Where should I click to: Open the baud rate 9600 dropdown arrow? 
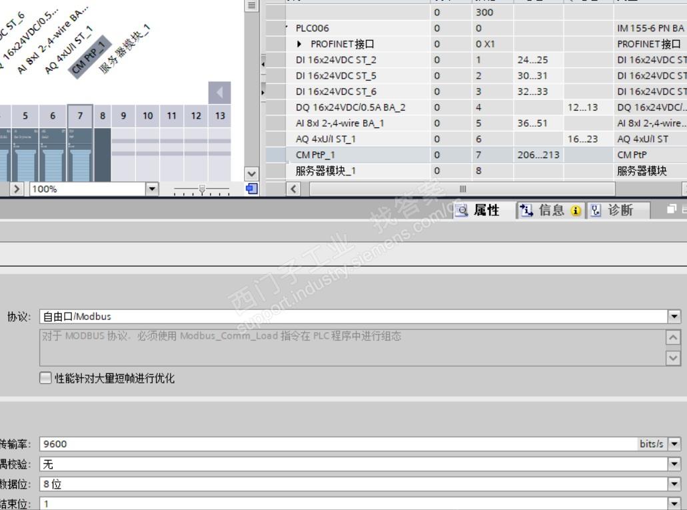pos(674,444)
